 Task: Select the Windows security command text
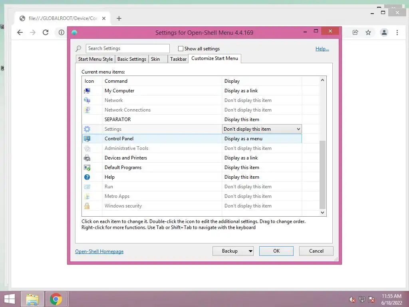click(123, 206)
